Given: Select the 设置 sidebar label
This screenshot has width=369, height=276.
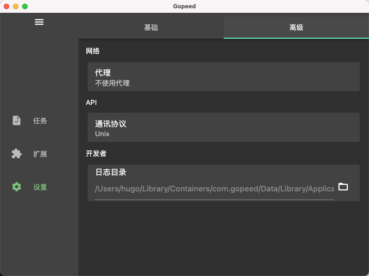Looking at the screenshot, I should 40,187.
